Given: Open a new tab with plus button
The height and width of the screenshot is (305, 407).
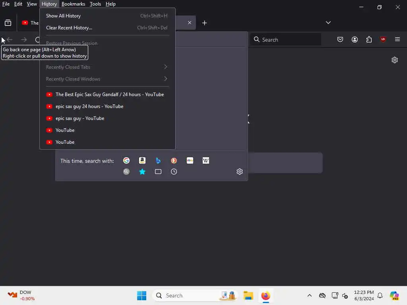Looking at the screenshot, I should point(205,23).
